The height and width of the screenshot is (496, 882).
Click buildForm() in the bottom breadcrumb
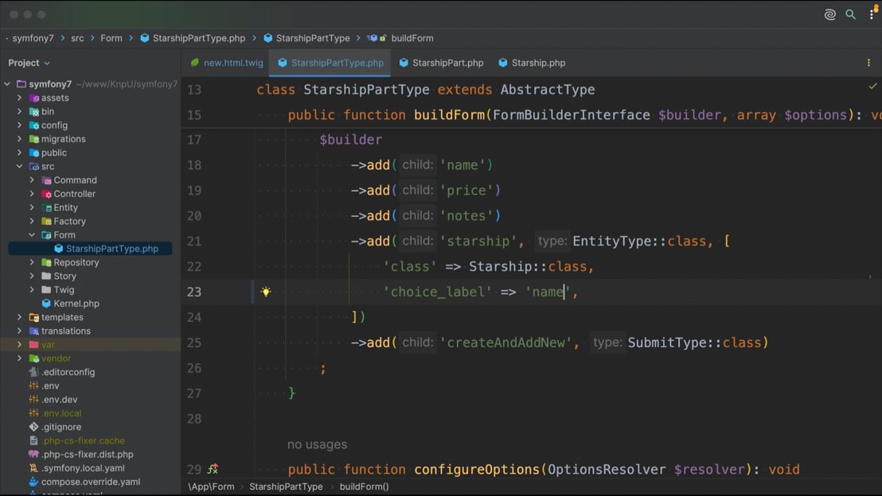364,486
